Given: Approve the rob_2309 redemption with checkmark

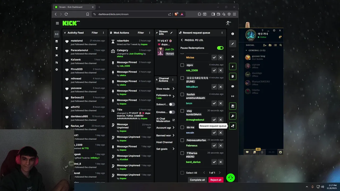Looking at the screenshot, I should pos(214,70).
